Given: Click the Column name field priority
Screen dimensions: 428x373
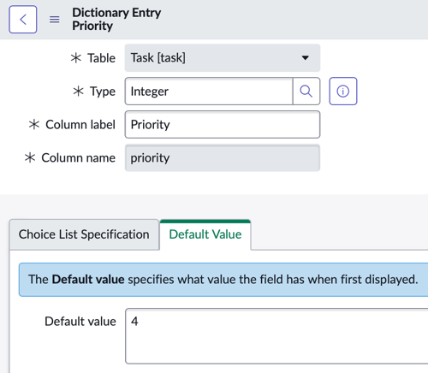Looking at the screenshot, I should 223,158.
